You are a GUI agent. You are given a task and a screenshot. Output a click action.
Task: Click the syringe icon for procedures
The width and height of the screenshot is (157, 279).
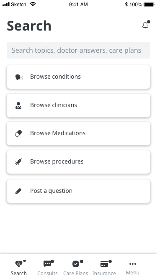[18, 161]
